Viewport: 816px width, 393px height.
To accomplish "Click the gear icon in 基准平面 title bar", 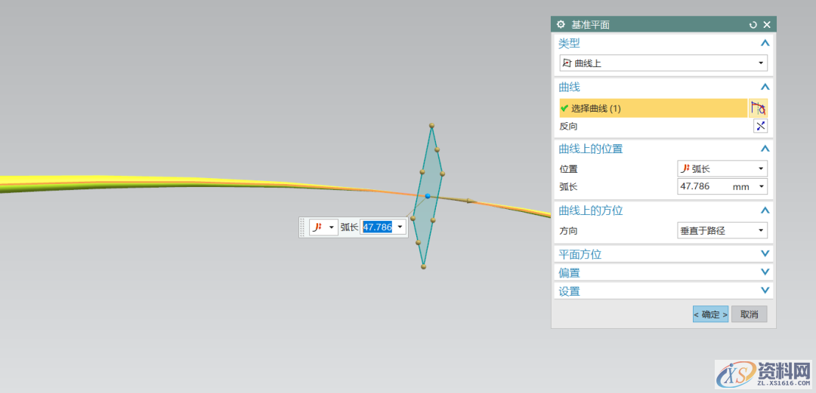I will coord(561,25).
